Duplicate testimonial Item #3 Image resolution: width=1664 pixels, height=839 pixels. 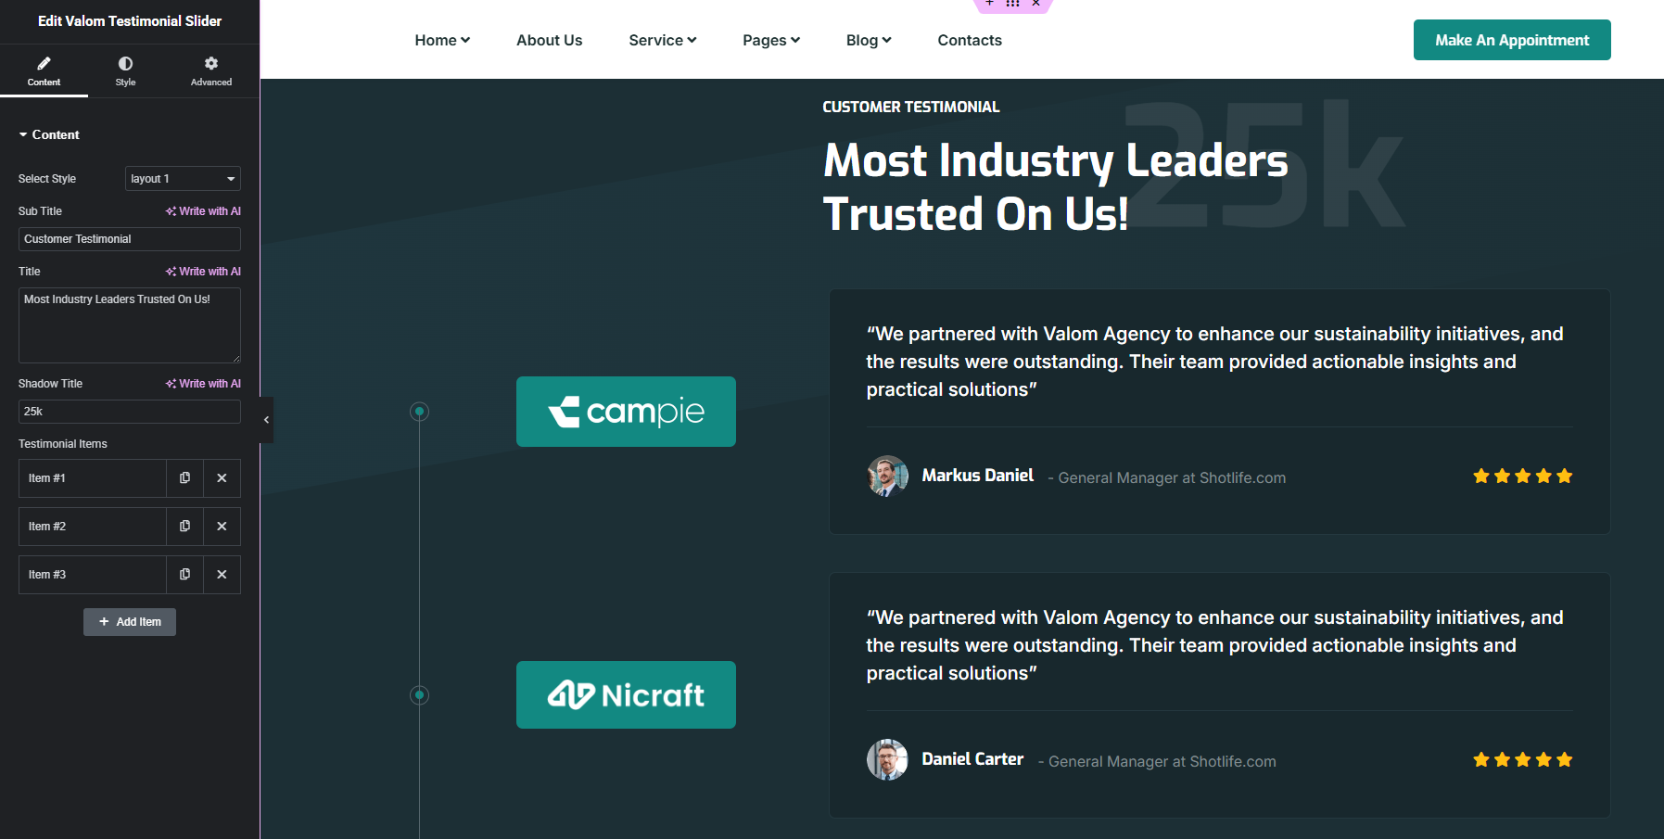[184, 575]
